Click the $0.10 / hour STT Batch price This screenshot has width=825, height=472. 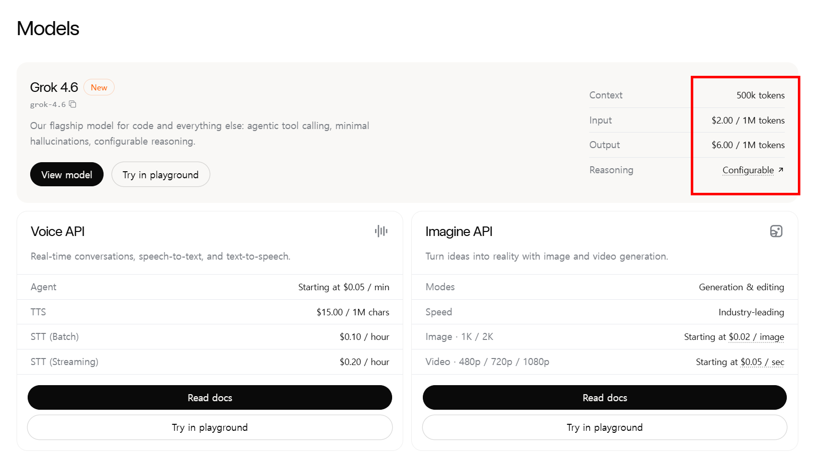[364, 337]
